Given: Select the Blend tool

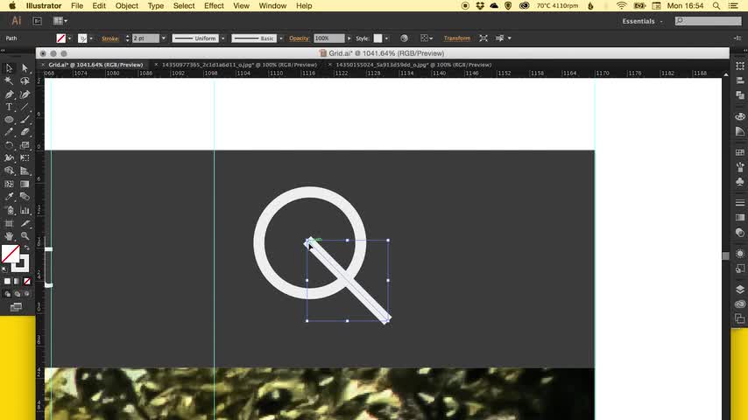Looking at the screenshot, I should 25,196.
